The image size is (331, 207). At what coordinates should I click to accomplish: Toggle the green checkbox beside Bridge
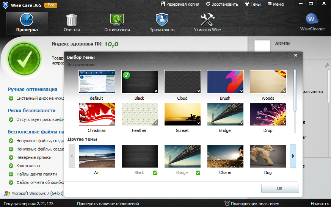point(198,172)
